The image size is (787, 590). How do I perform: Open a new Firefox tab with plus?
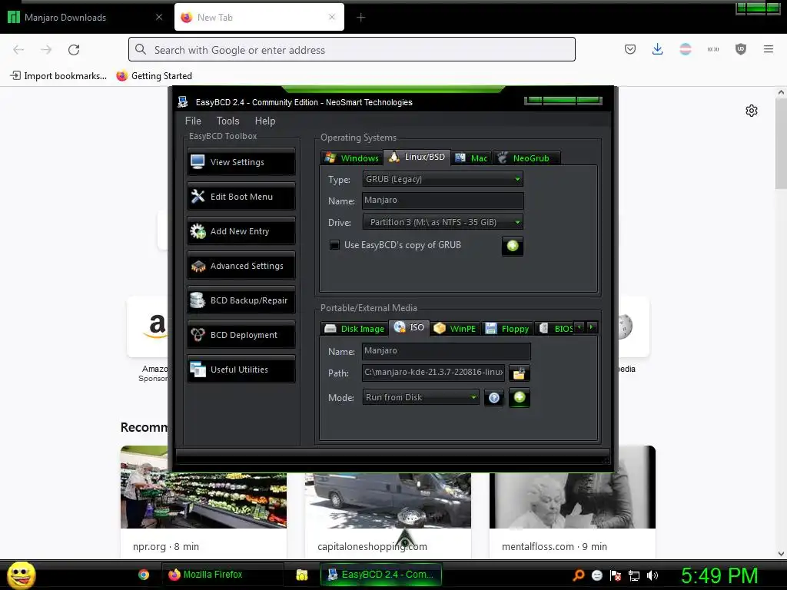click(x=361, y=18)
